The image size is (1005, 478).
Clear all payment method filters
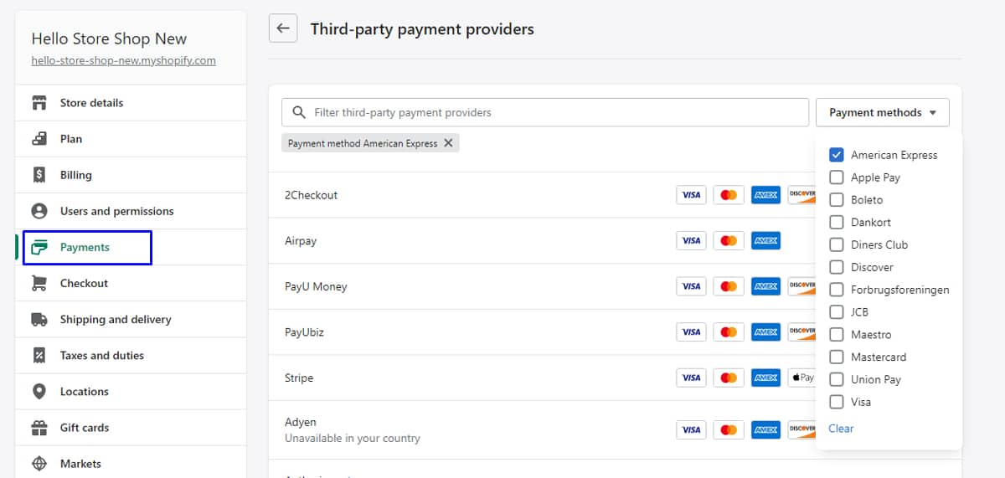click(x=841, y=429)
